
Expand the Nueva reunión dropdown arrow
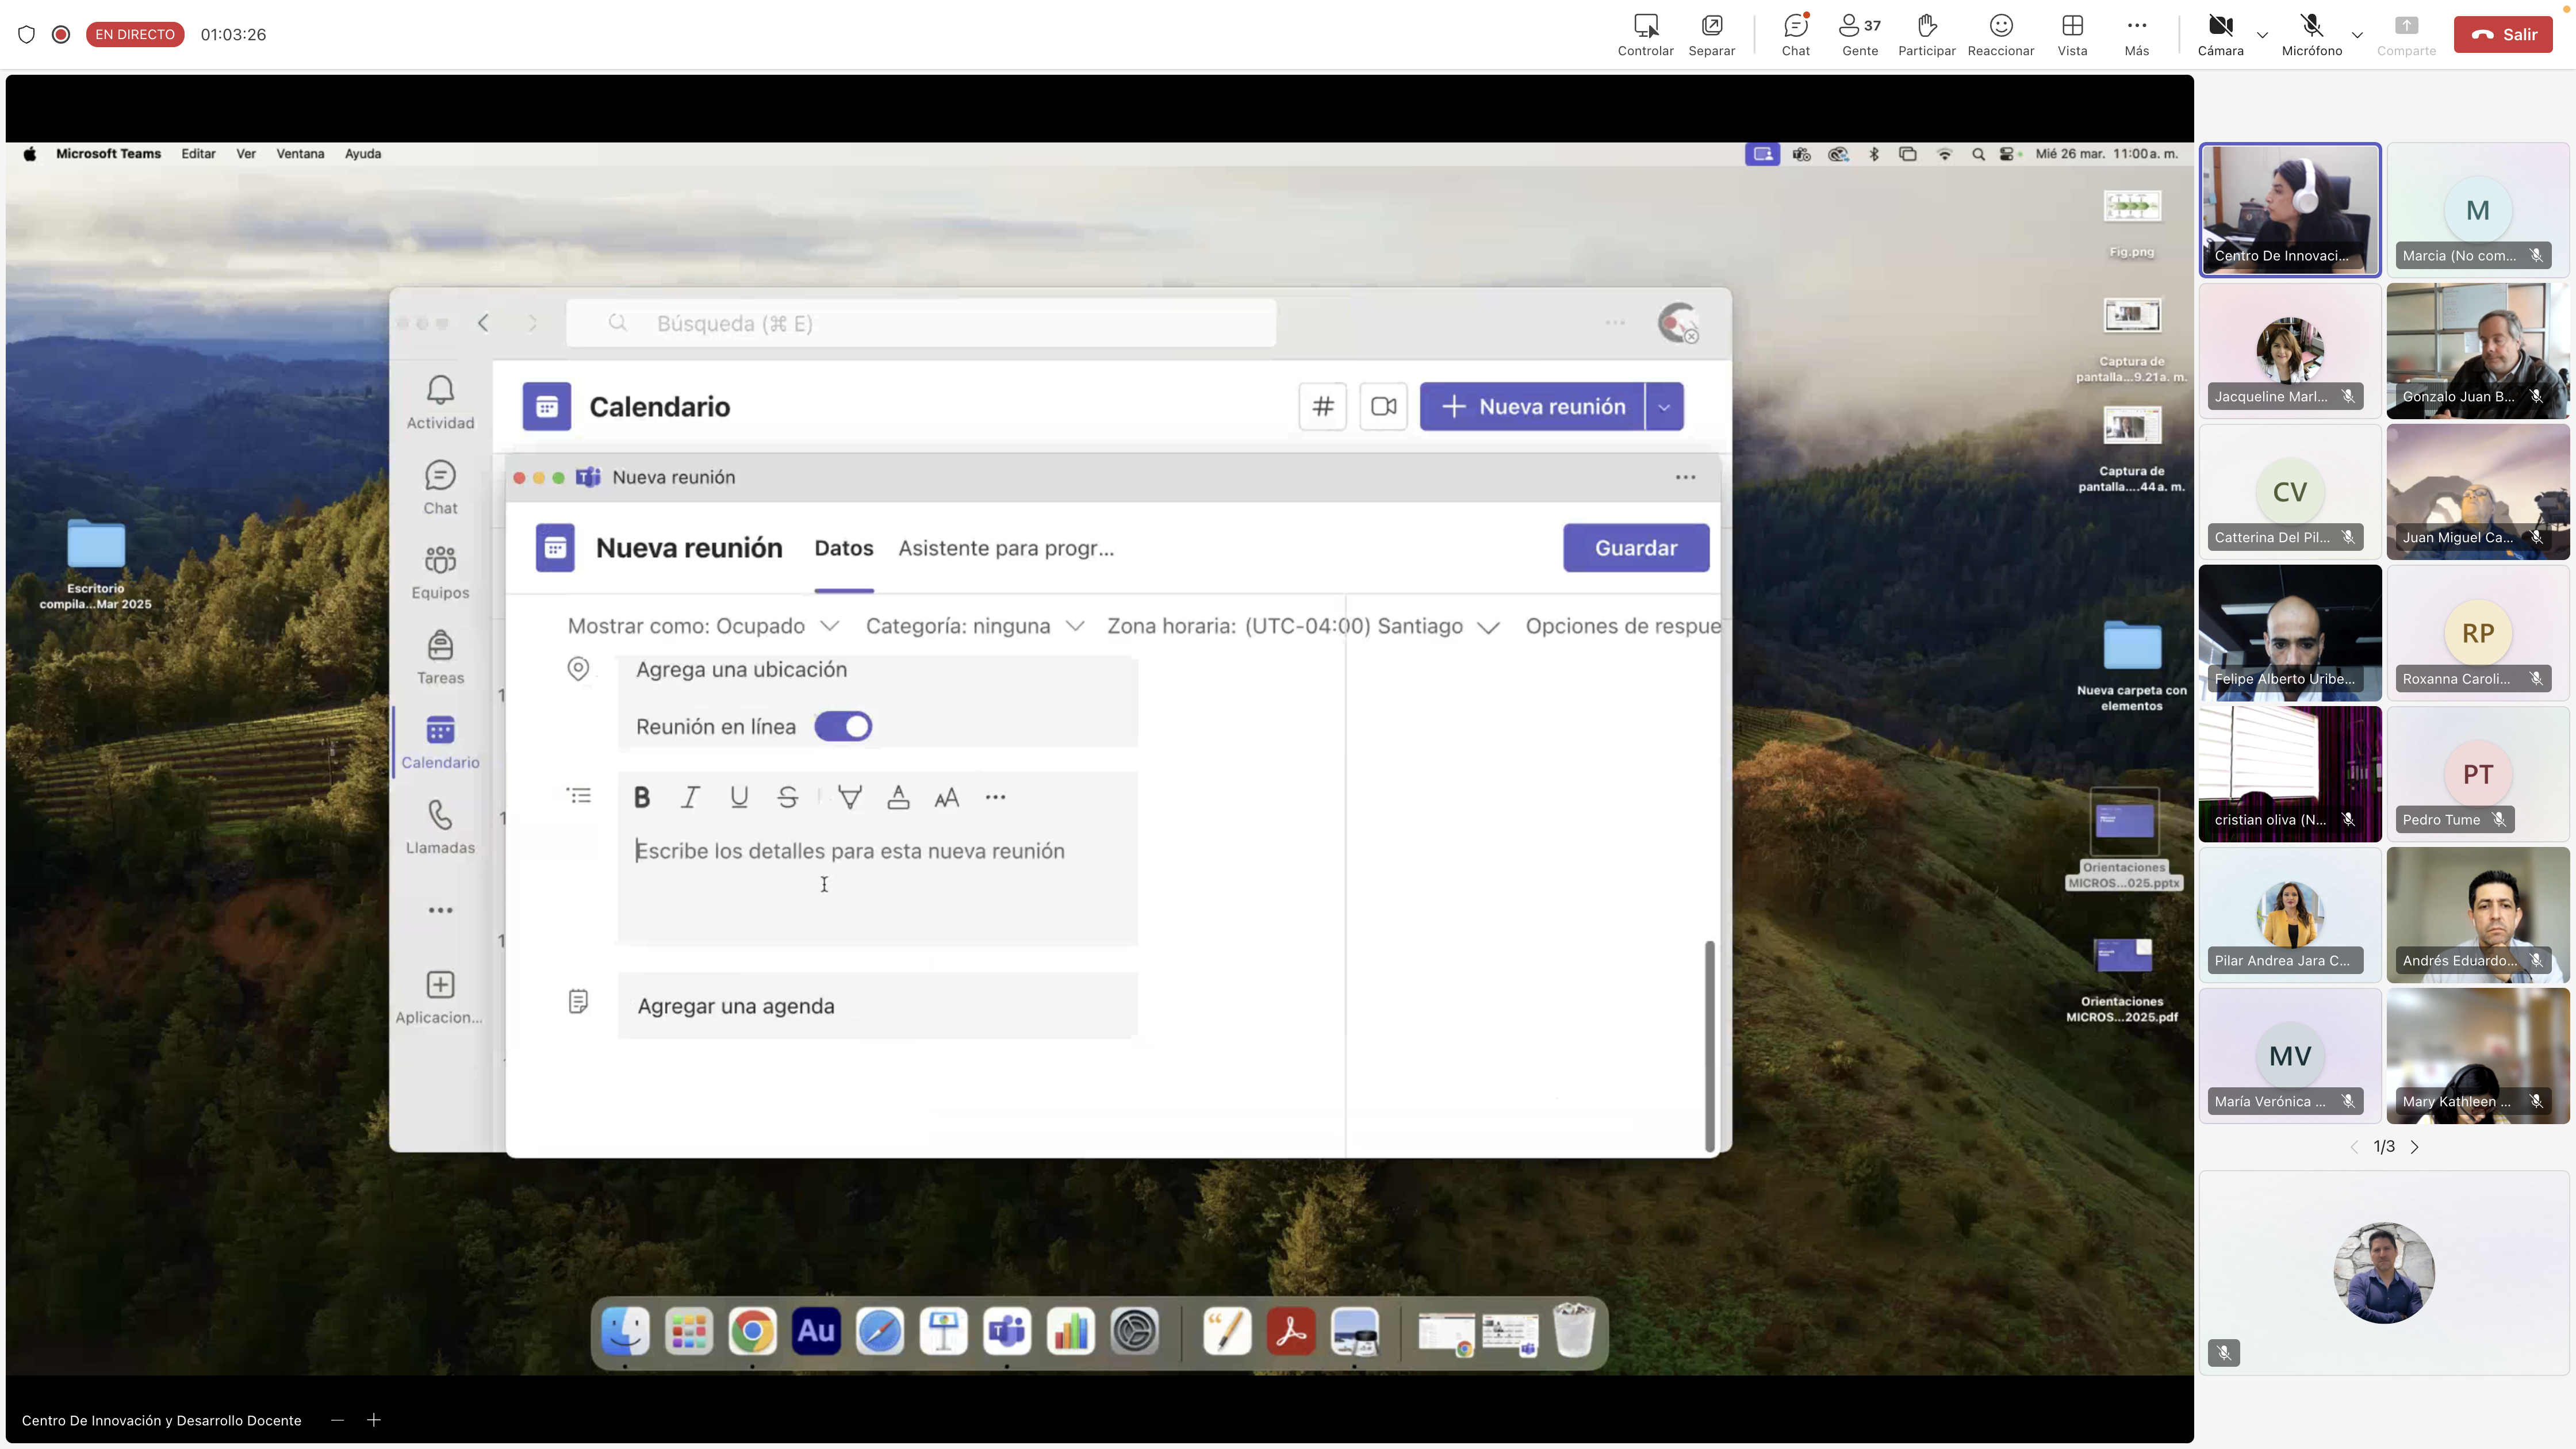coord(1664,407)
